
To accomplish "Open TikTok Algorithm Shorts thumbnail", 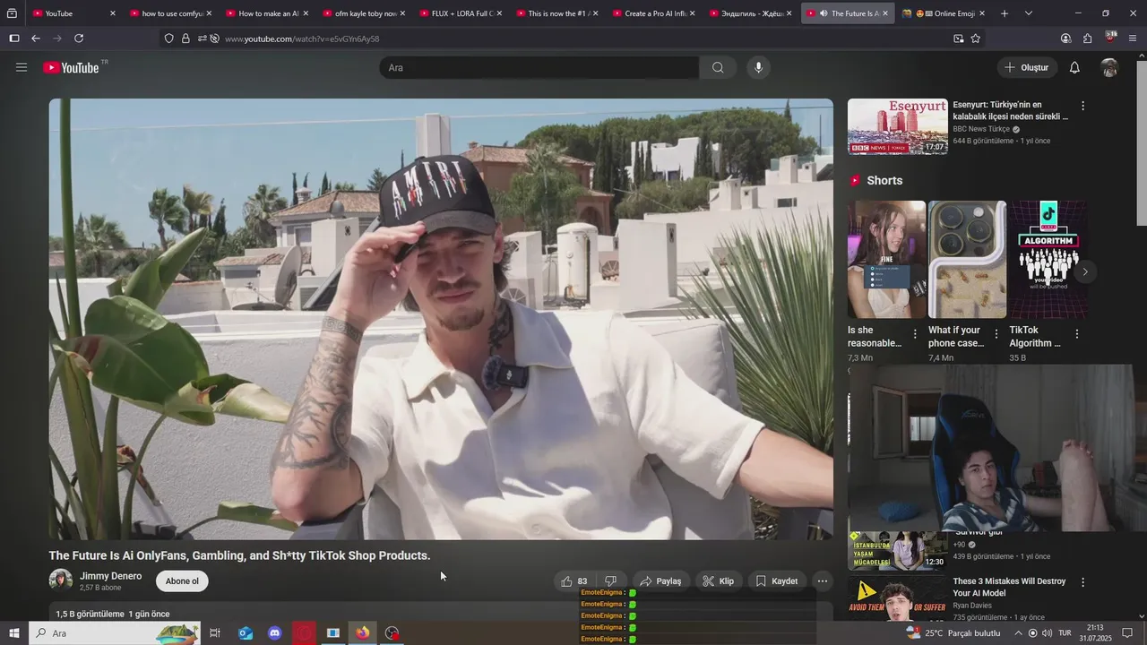I will (1048, 259).
